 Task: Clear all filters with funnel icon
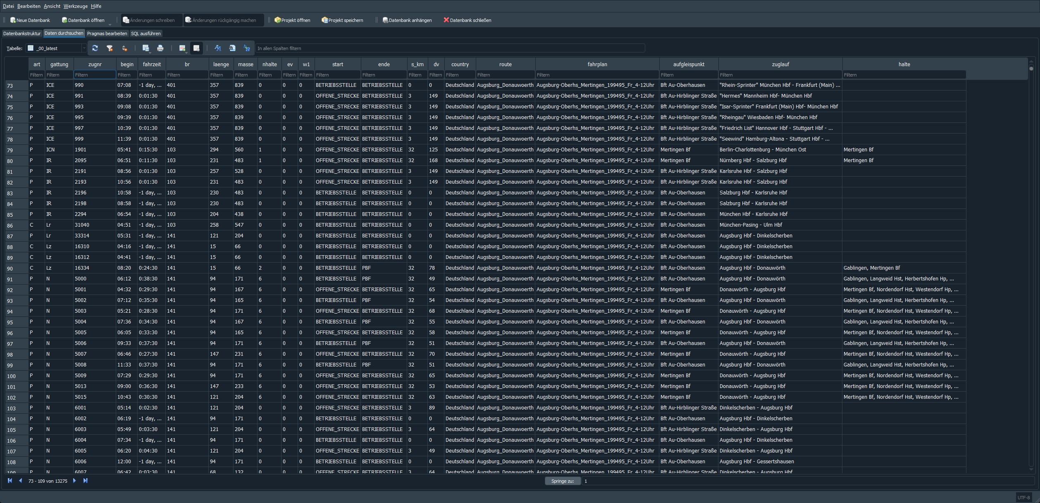[110, 48]
